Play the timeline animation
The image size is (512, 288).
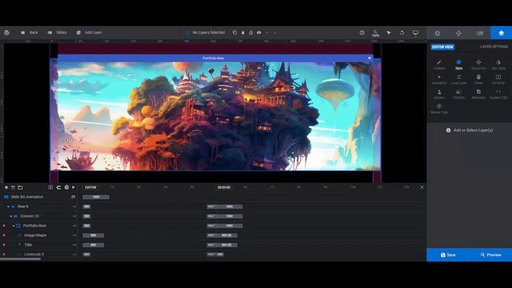(x=74, y=187)
